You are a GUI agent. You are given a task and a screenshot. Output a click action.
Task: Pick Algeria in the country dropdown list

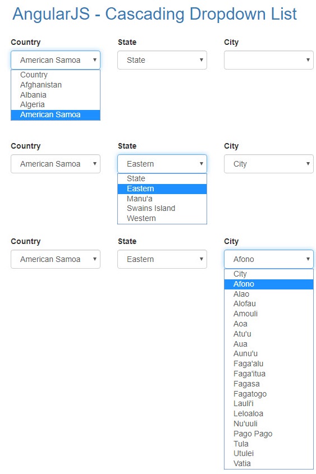point(56,104)
